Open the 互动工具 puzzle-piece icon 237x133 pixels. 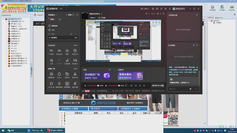tap(51, 85)
